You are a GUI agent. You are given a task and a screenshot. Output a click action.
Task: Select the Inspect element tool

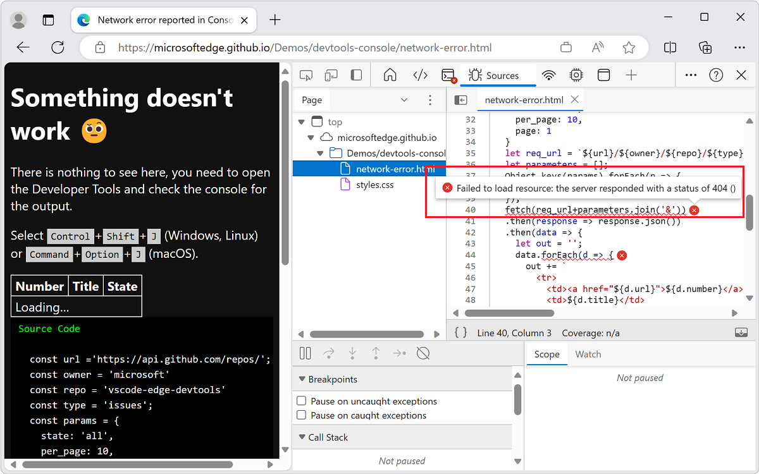pos(306,75)
